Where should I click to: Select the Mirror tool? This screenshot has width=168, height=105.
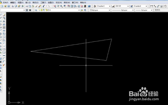coord(4,21)
